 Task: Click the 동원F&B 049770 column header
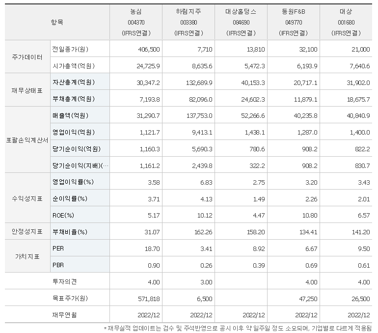294,22
